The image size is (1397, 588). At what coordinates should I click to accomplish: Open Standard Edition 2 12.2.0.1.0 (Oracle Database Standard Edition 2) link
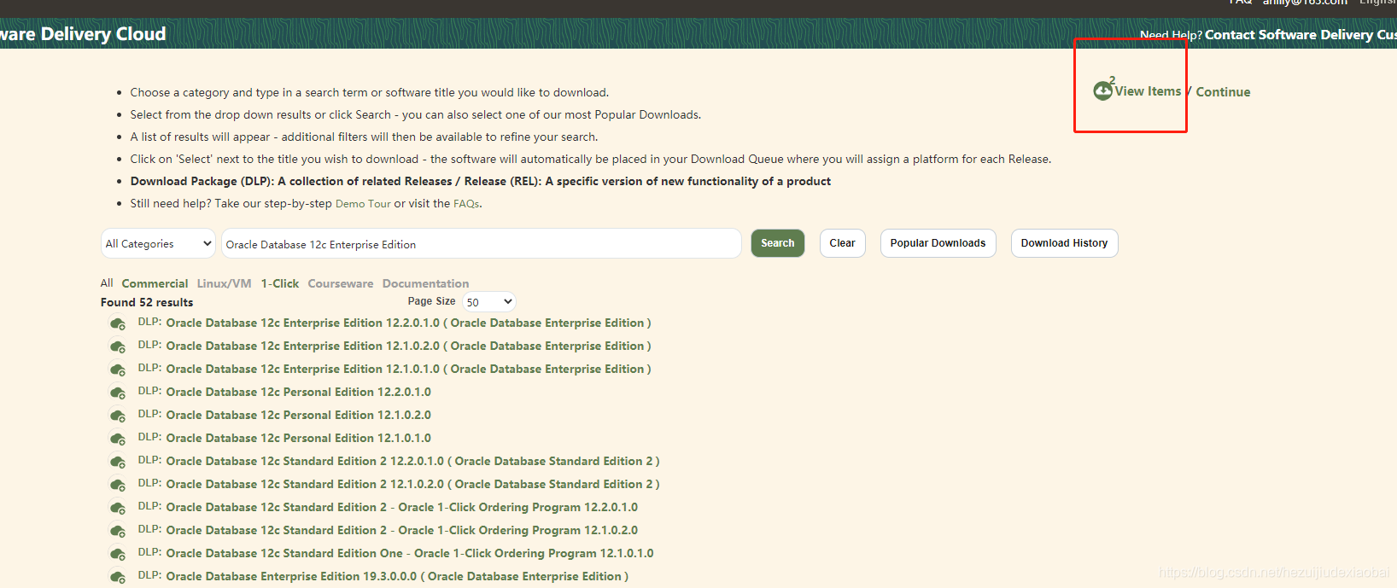412,462
